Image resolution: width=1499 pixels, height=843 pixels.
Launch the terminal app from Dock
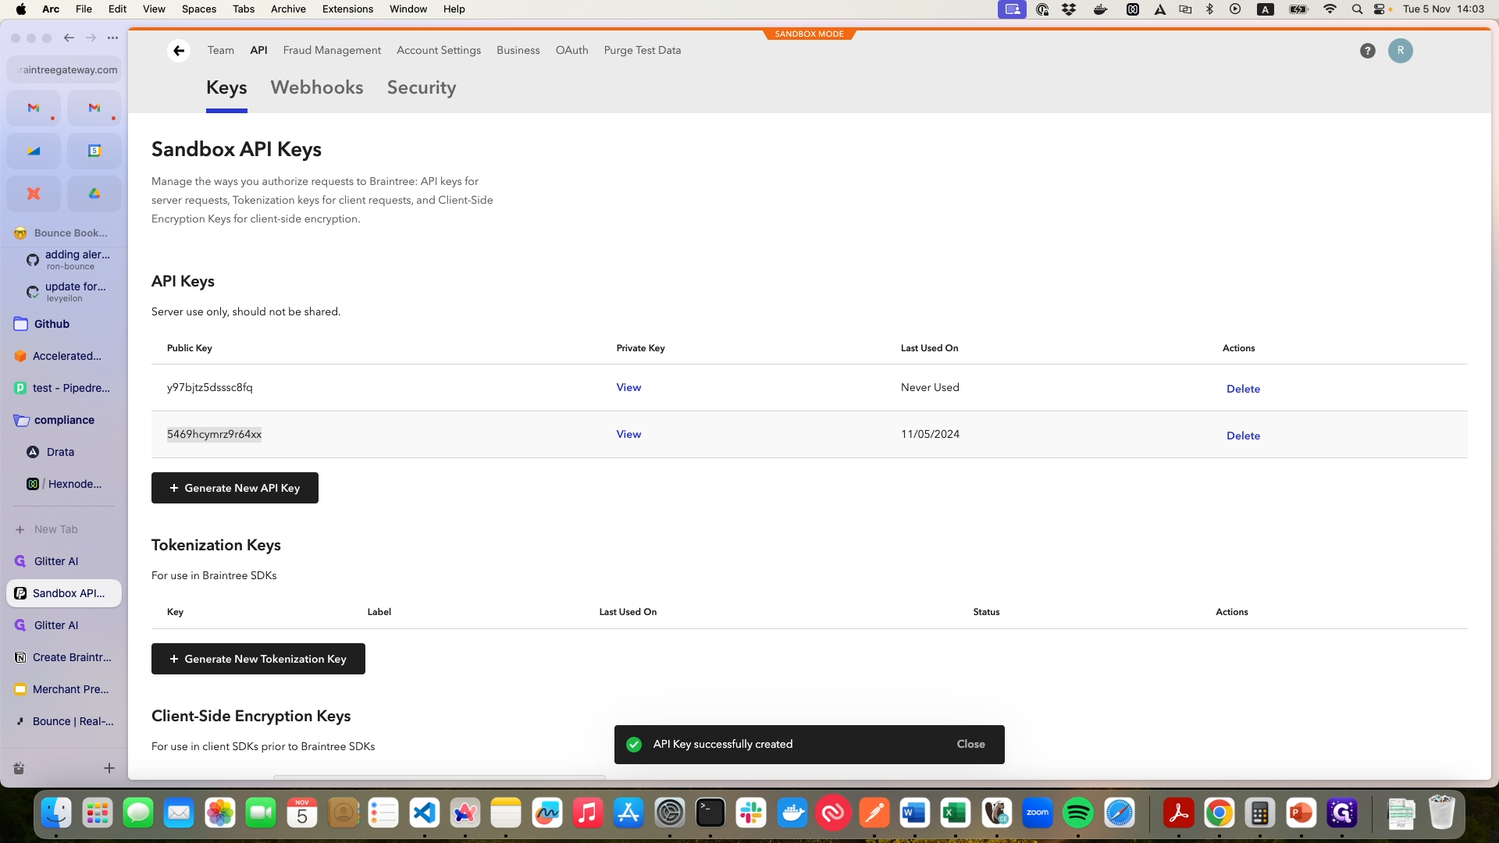pyautogui.click(x=710, y=813)
